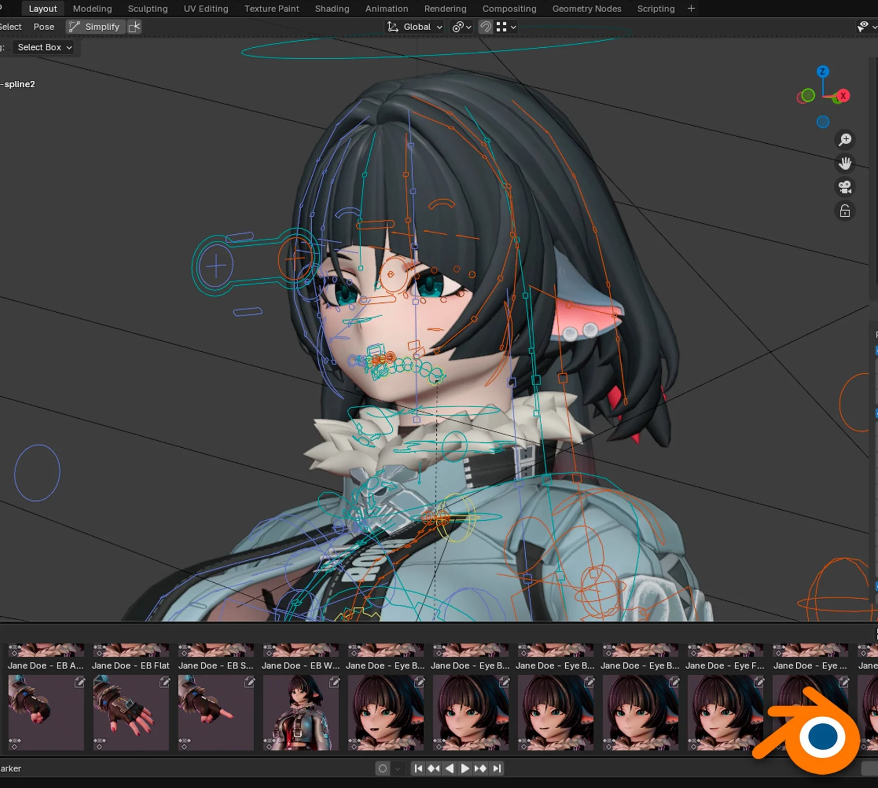The height and width of the screenshot is (788, 878).
Task: Open the Global transform orientation dropdown
Action: click(414, 26)
